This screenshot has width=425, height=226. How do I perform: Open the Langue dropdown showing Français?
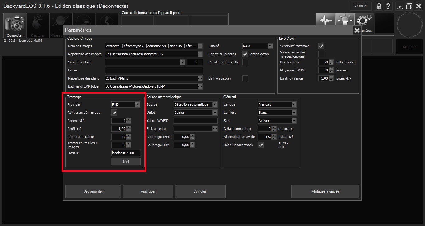(x=294, y=104)
